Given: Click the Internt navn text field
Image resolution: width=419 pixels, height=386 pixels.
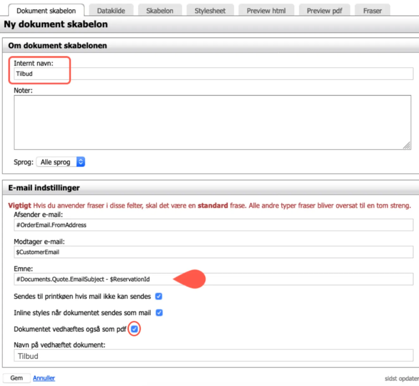Looking at the screenshot, I should [x=213, y=74].
